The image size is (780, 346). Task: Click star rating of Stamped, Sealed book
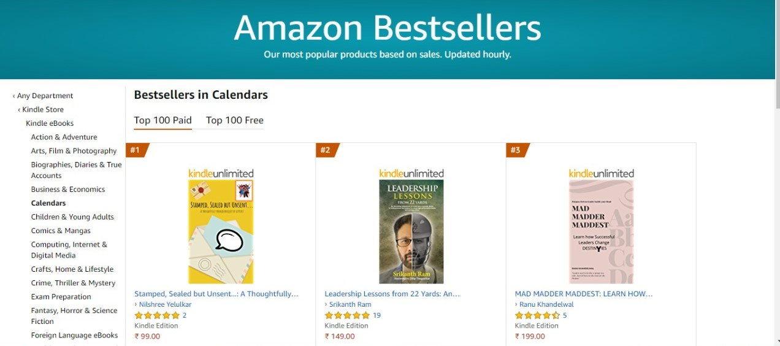(157, 315)
